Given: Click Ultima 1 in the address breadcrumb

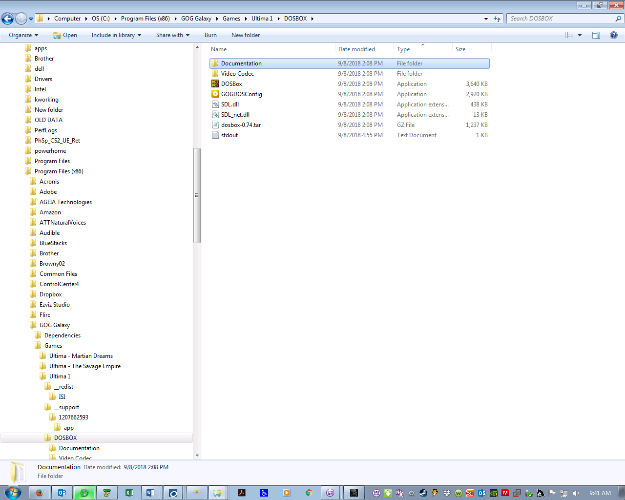Looking at the screenshot, I should point(262,19).
